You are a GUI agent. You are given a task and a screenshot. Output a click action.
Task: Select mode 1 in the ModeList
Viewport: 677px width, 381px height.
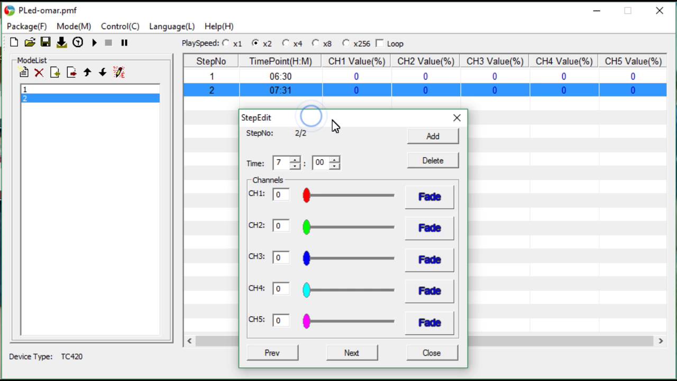click(90, 89)
